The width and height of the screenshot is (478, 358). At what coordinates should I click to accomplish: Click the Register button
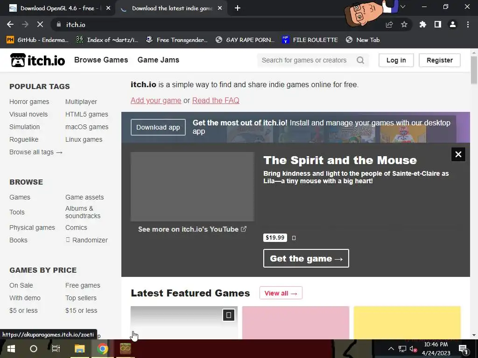coord(440,60)
